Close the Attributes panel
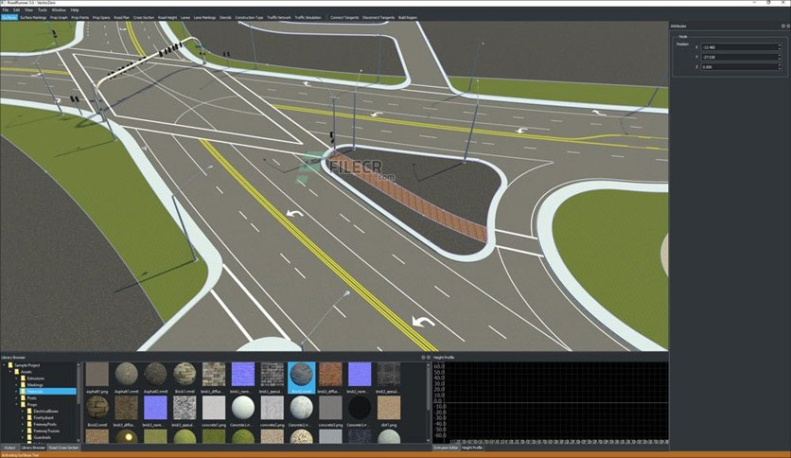The height and width of the screenshot is (458, 791). coord(788,26)
